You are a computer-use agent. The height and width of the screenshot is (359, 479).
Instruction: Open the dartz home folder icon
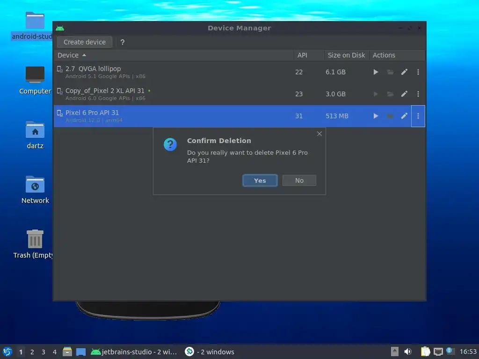(x=35, y=135)
